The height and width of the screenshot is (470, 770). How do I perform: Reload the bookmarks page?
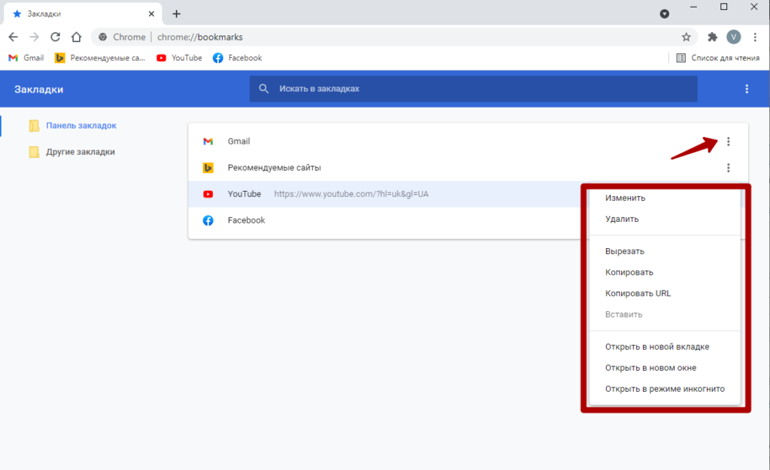point(55,37)
